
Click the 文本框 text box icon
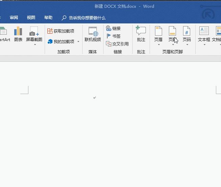204,32
